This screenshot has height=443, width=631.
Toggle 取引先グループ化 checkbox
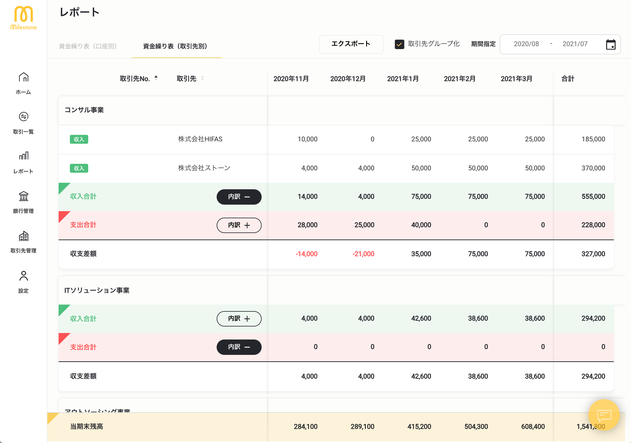(400, 44)
